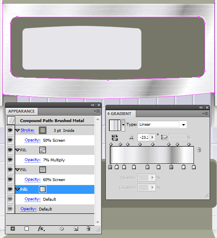The width and height of the screenshot is (217, 238).
Task: Click the selected Fill gradient swatch
Action: (43, 189)
